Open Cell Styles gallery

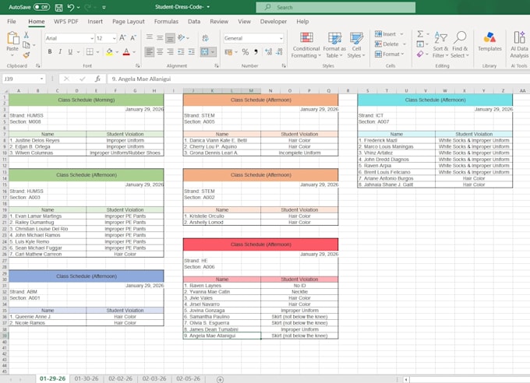356,45
